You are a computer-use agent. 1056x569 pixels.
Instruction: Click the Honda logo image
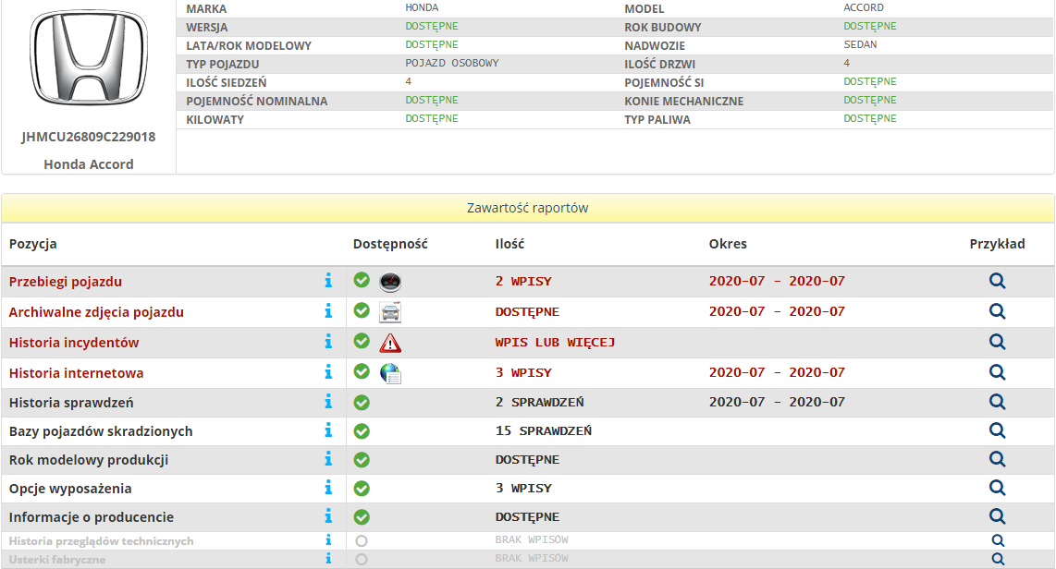pyautogui.click(x=88, y=62)
